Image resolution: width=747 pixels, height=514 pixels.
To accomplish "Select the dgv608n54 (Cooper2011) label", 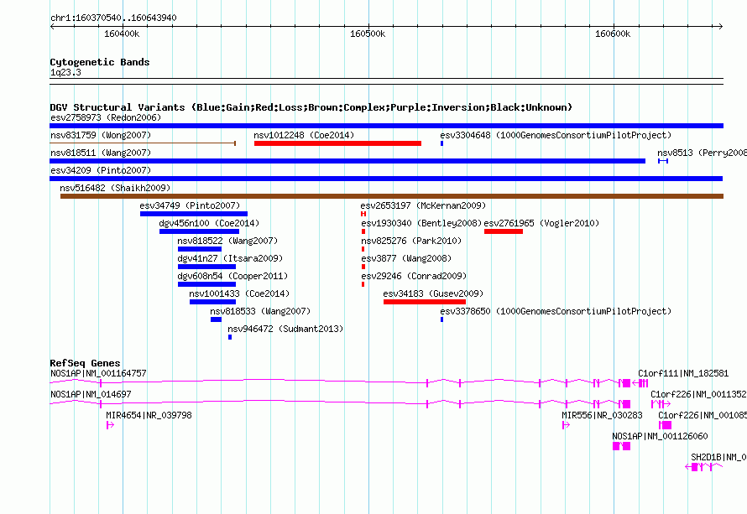I will tap(232, 276).
